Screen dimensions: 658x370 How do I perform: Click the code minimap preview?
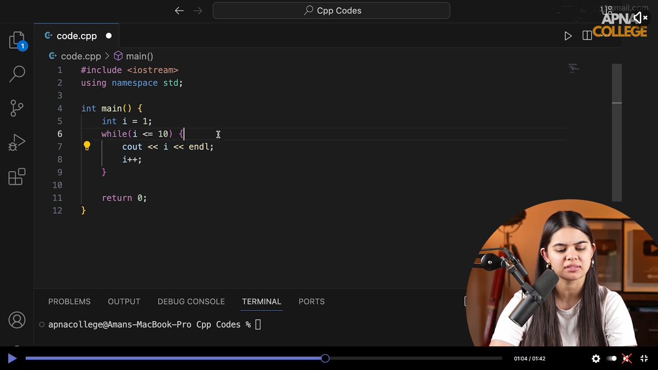[x=574, y=68]
